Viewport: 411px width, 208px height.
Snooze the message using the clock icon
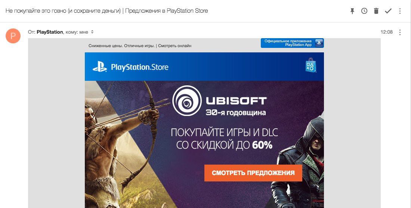point(364,11)
